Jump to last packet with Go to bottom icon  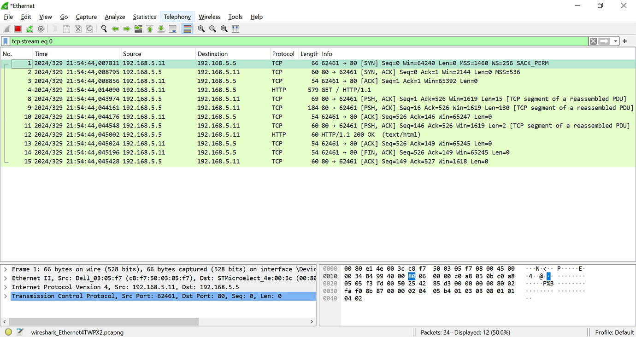(x=160, y=29)
